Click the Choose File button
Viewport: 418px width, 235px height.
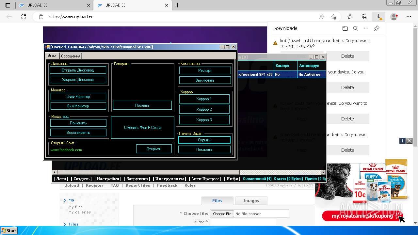(x=222, y=214)
